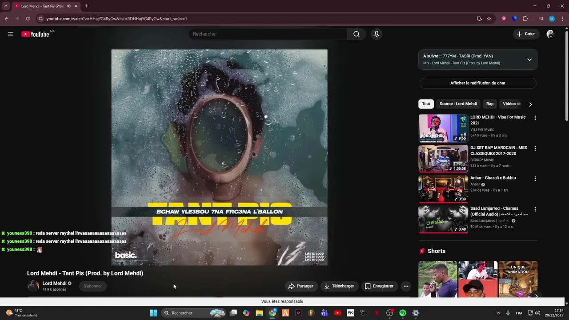Open Anbar Ghazali x Bakhta thumbnail
Viewport: 569px width, 320px height.
(x=443, y=189)
